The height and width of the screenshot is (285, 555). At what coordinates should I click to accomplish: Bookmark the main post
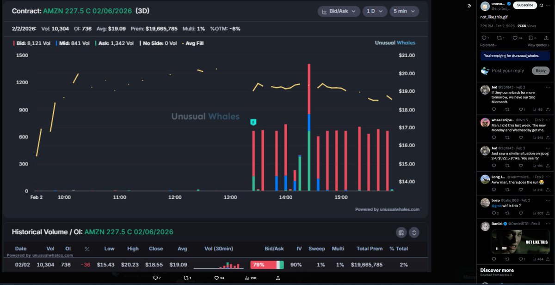coord(530,38)
